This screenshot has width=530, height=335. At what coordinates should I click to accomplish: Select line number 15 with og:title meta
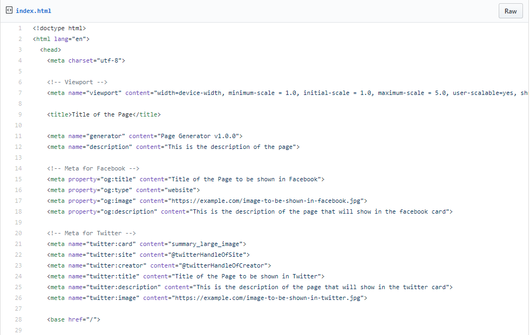20,179
